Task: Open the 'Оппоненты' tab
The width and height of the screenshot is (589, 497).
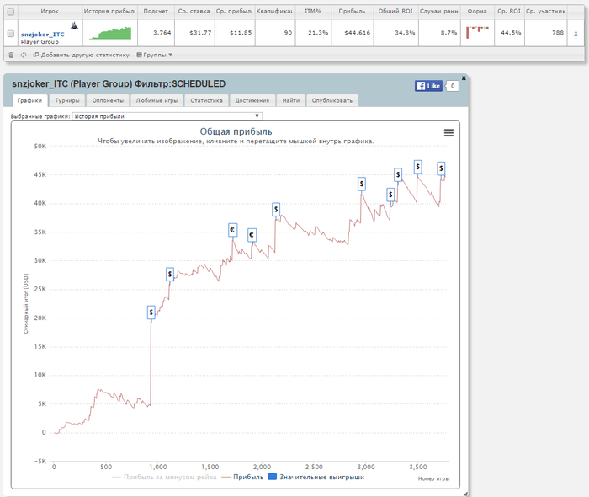Action: (x=108, y=100)
